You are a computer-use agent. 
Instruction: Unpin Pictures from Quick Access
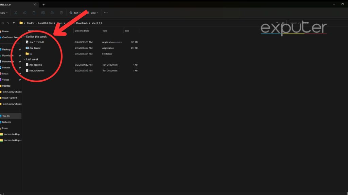20,67
